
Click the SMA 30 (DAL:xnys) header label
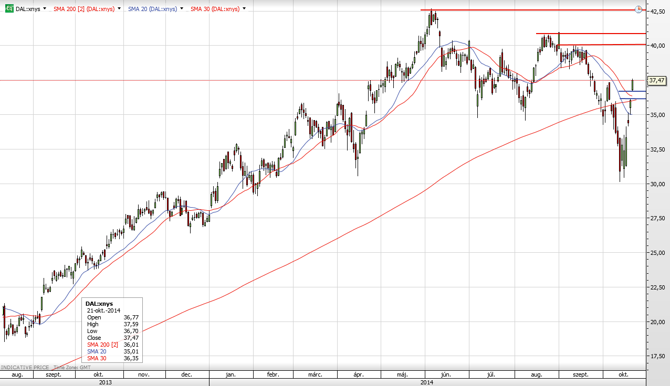pos(215,9)
